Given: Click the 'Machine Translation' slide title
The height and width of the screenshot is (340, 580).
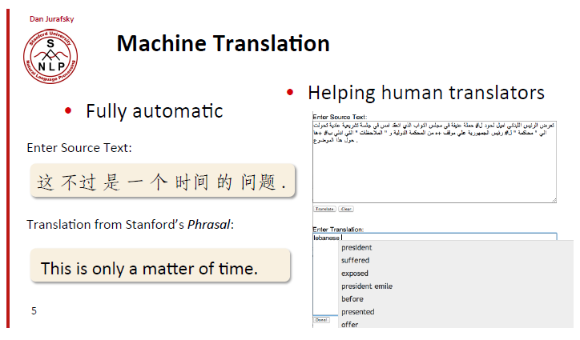Looking at the screenshot, I should coord(223,43).
